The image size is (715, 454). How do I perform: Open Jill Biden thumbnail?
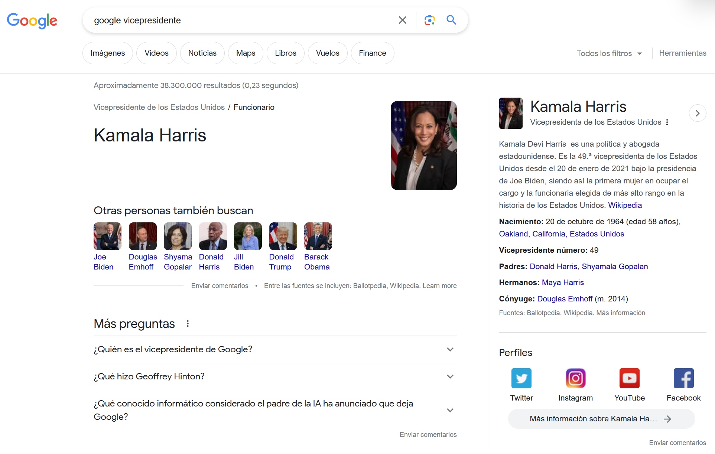click(248, 236)
